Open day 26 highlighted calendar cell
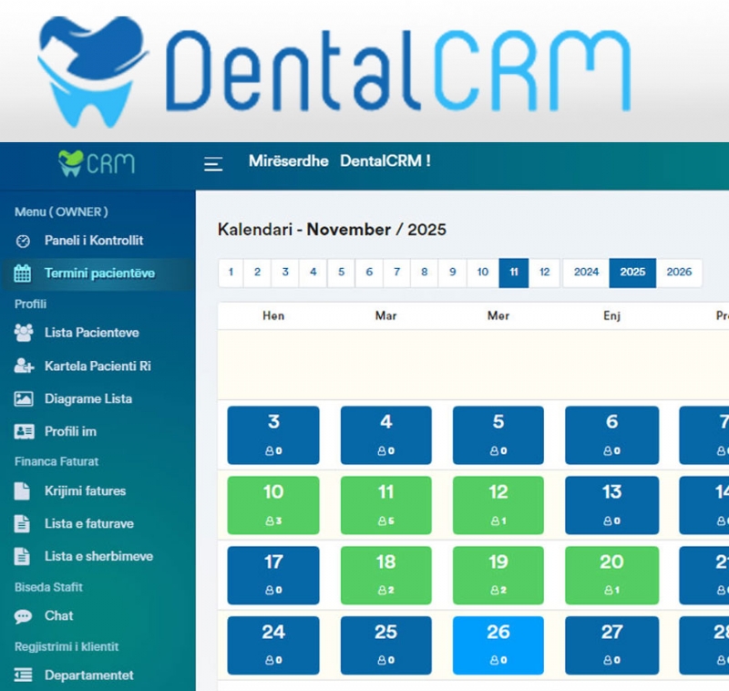This screenshot has width=729, height=691. 498,645
